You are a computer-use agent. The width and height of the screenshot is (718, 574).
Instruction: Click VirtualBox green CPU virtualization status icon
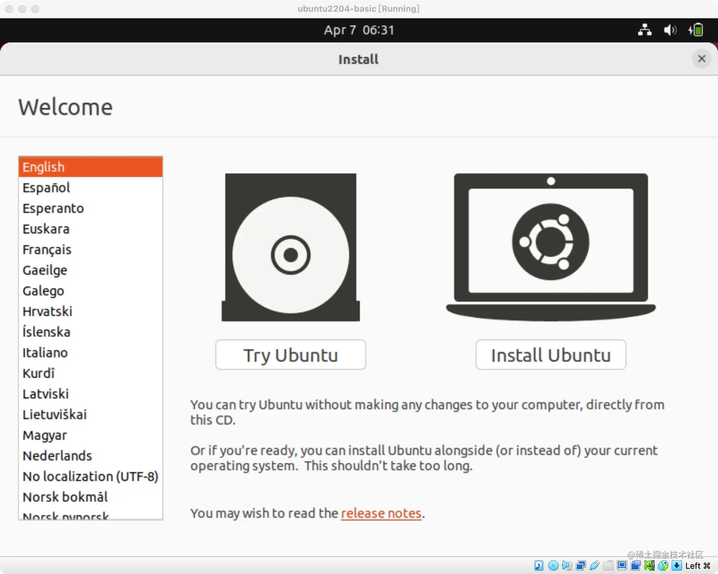(649, 565)
